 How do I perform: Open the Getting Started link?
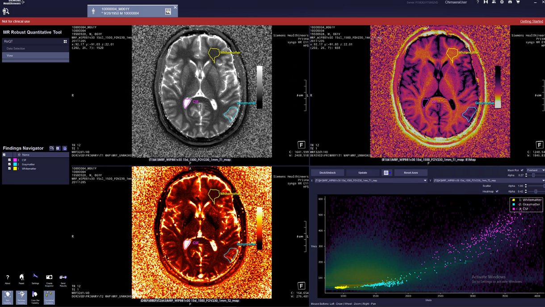pyautogui.click(x=532, y=21)
